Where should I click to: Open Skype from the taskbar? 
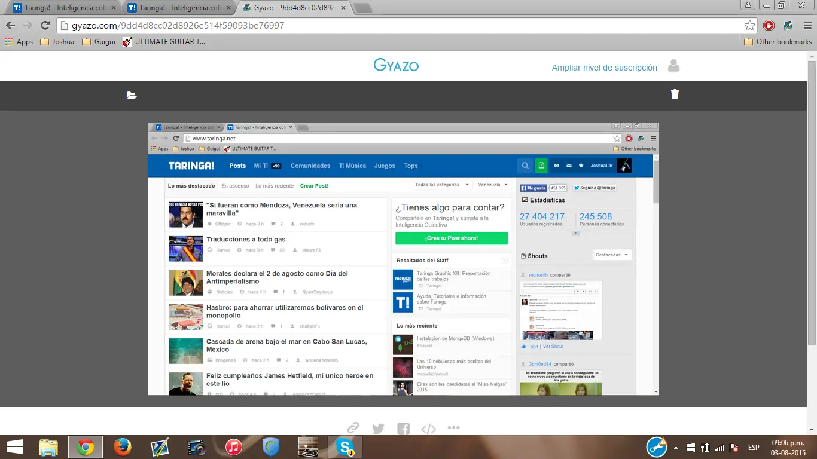click(x=345, y=447)
